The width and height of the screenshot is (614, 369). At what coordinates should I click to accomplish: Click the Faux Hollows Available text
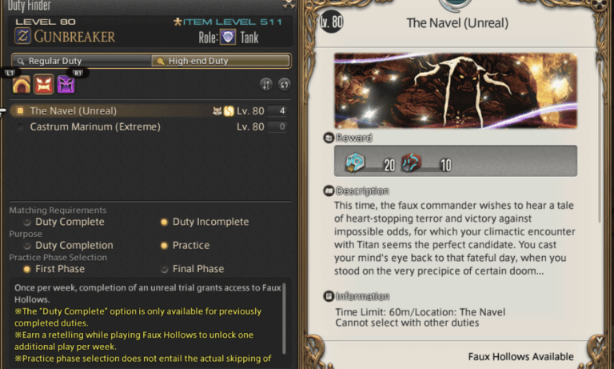point(520,357)
